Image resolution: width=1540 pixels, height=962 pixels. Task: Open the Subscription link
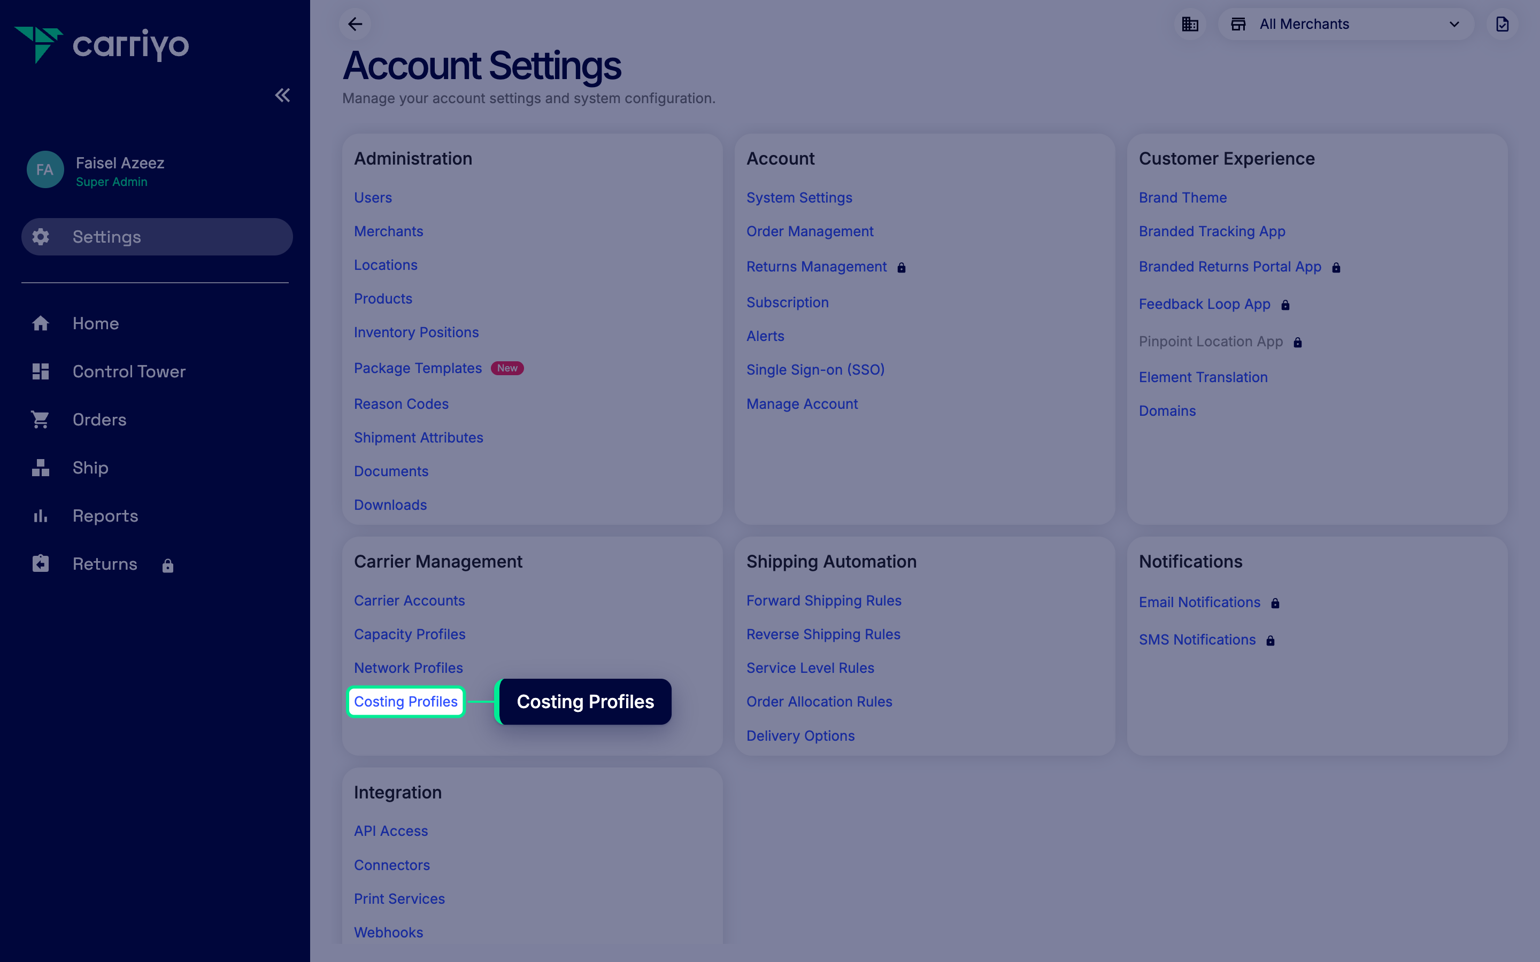pyautogui.click(x=787, y=303)
